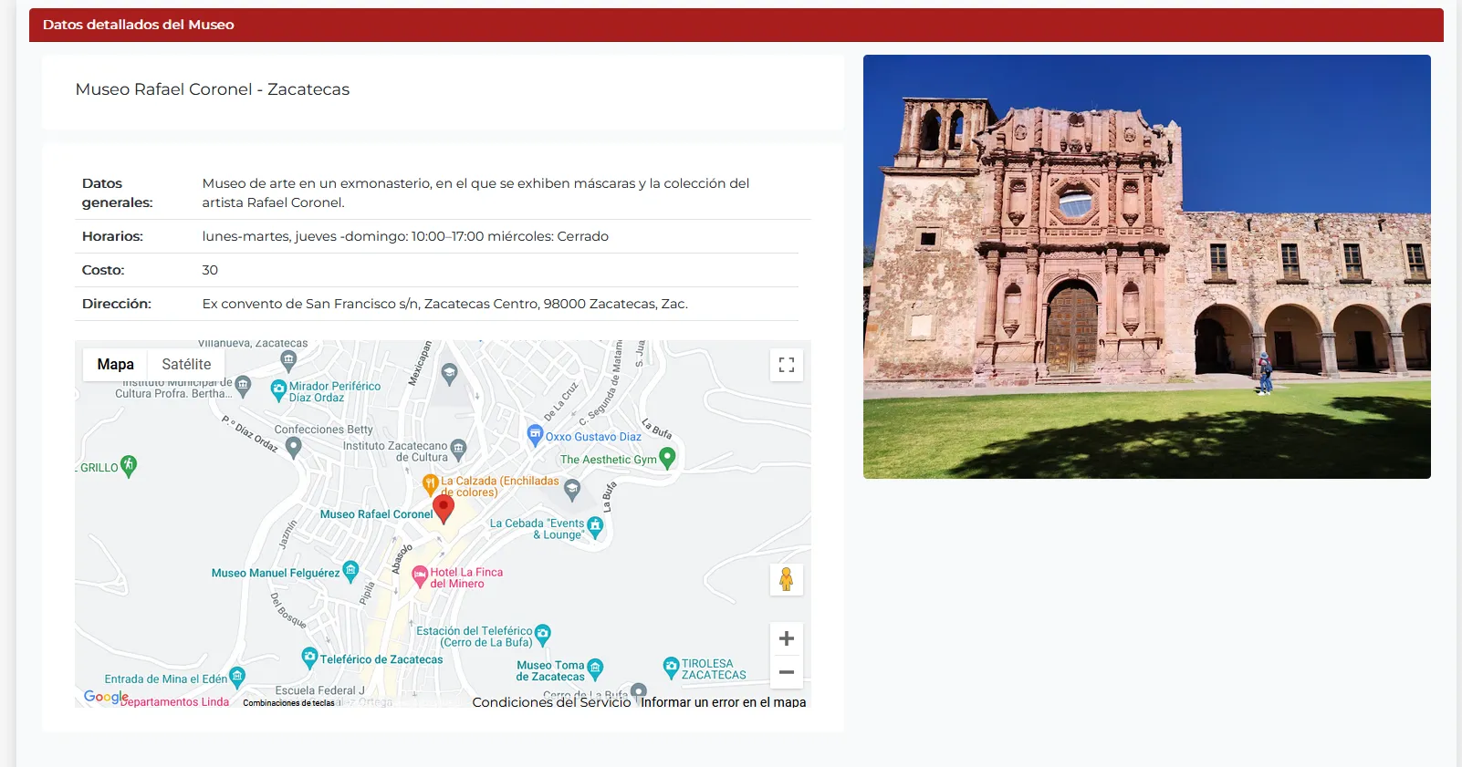Click the red Museo Rafael Coronel map pin
The height and width of the screenshot is (767, 1462).
444,507
